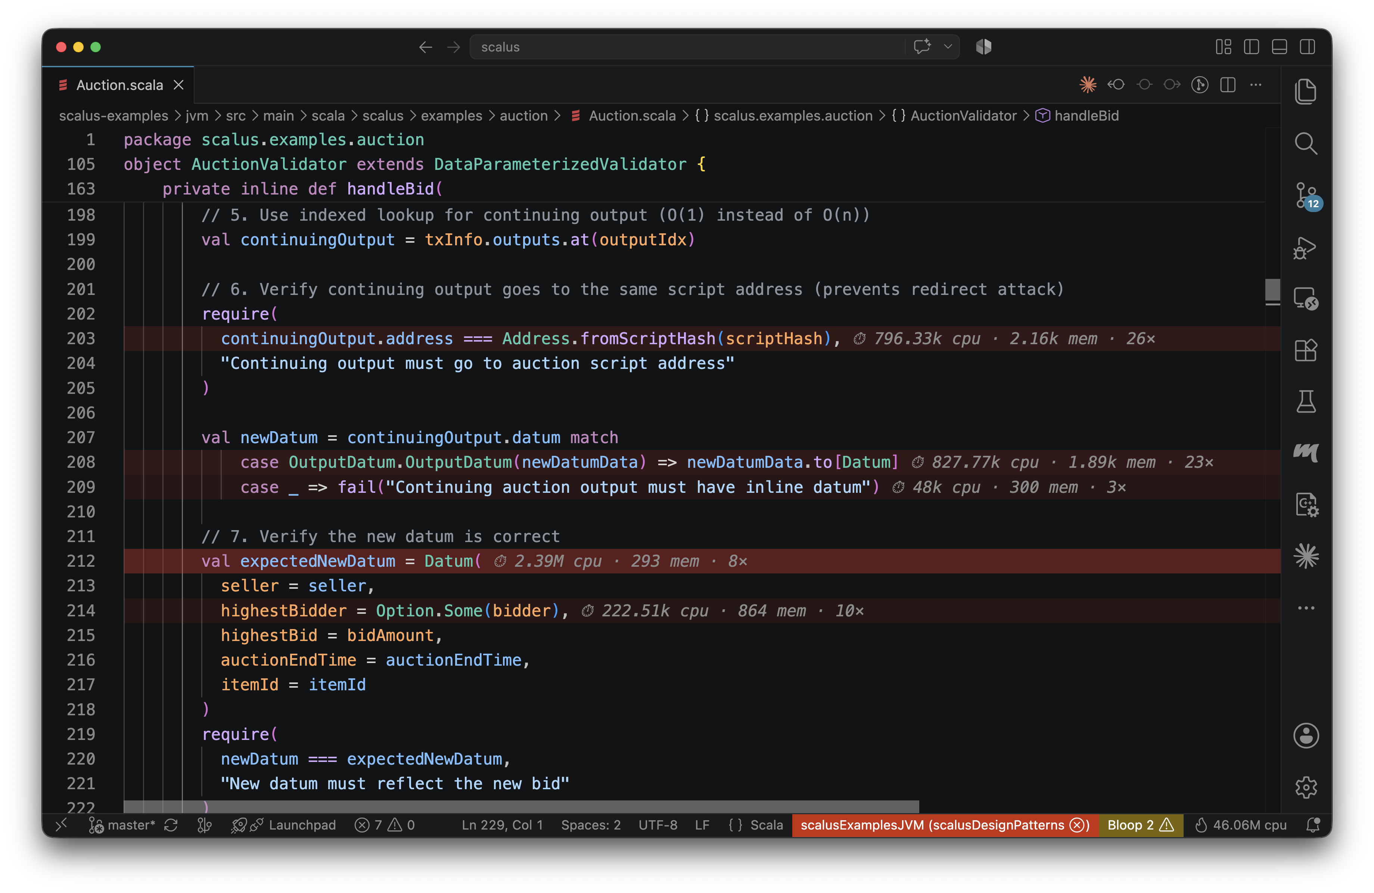The height and width of the screenshot is (893, 1374).
Task: Click examples breadcrumb segment
Action: pos(451,115)
